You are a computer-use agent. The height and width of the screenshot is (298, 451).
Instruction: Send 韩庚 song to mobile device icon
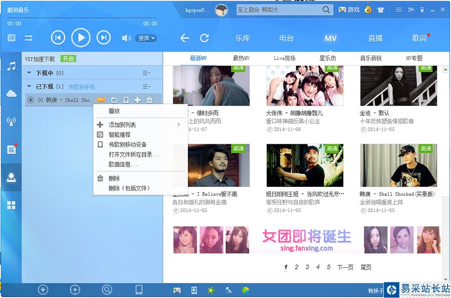126,100
